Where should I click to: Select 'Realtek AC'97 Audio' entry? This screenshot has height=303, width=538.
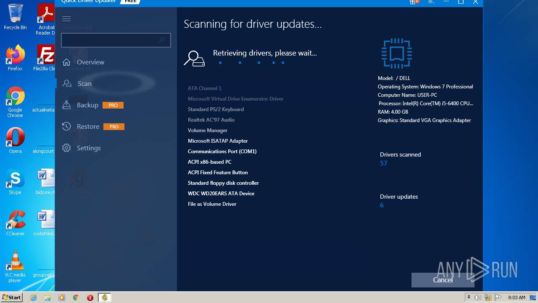211,120
